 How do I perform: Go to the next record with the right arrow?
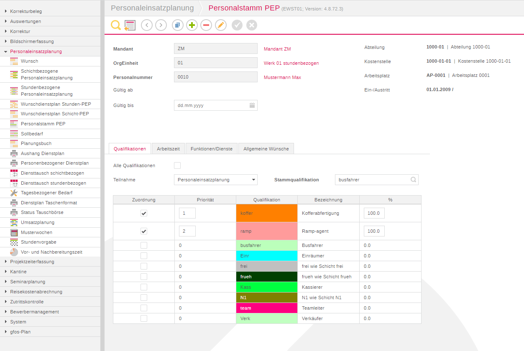point(161,25)
